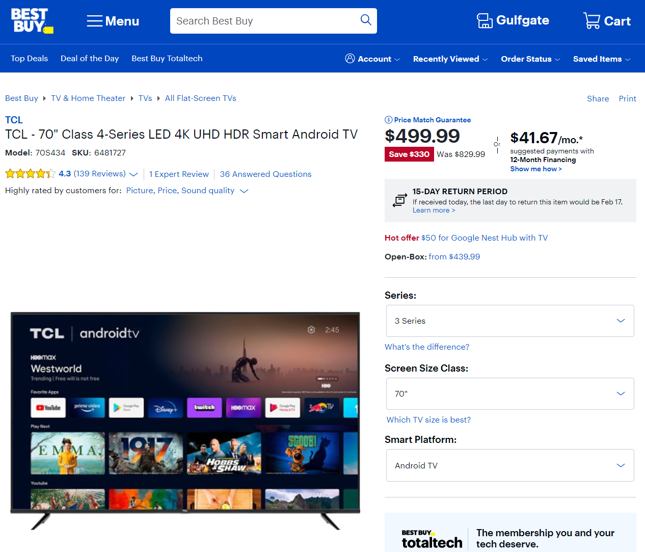
Task: Click Show me how financing link
Action: tap(536, 169)
